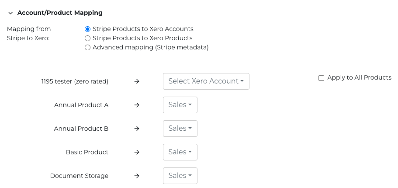Viewport: 398px width, 188px height.
Task: Click arrow icon beside 1195 tester
Action: (137, 81)
